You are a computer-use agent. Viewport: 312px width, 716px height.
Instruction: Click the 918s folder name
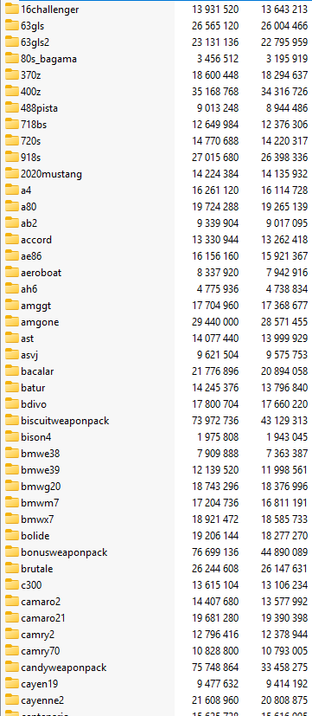(30, 158)
